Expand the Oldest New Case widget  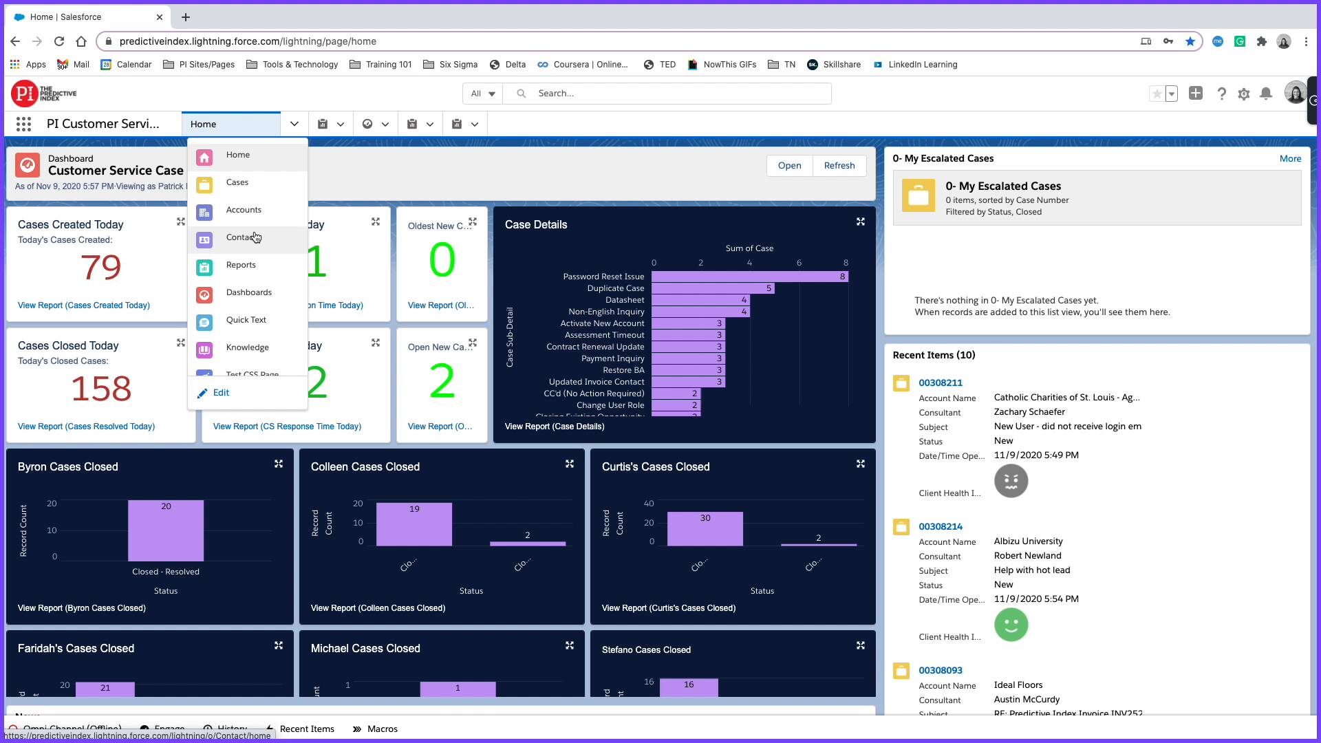(x=473, y=222)
